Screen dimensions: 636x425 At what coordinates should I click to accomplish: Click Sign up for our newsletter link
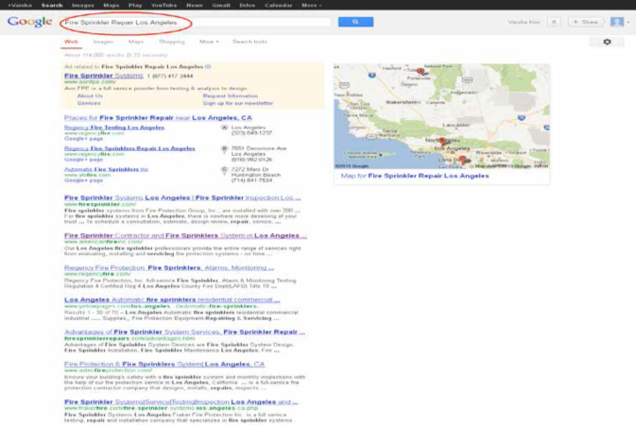pos(238,103)
